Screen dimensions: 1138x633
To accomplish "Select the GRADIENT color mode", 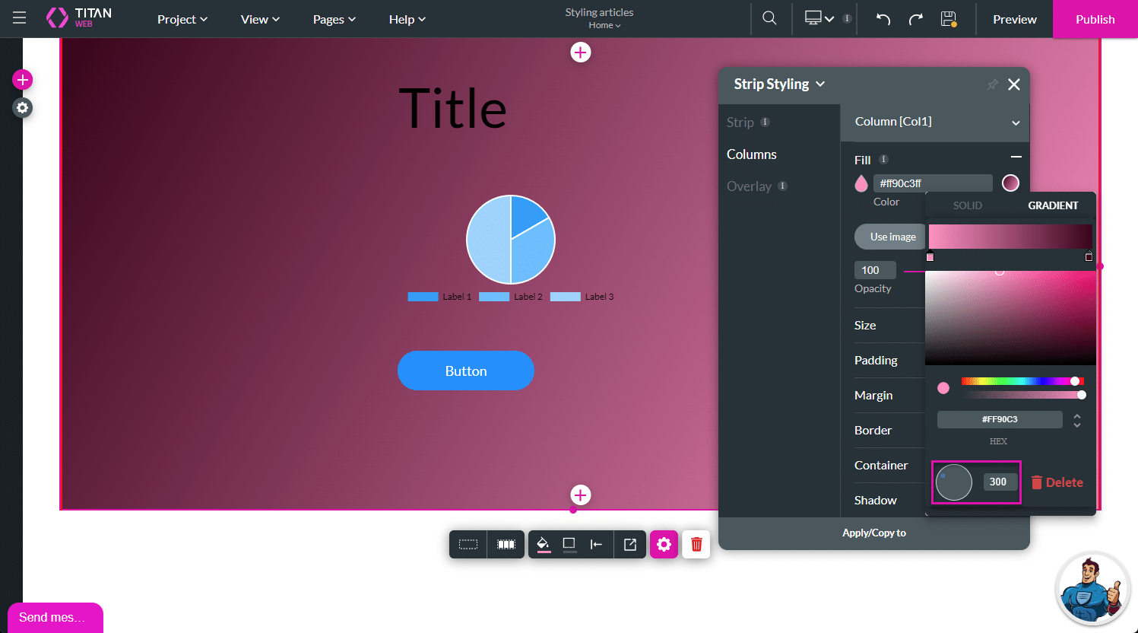I will pos(1053,205).
